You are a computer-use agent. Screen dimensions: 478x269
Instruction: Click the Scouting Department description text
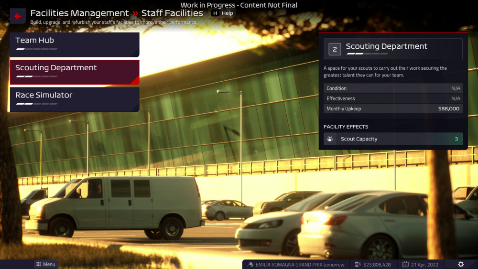click(385, 72)
